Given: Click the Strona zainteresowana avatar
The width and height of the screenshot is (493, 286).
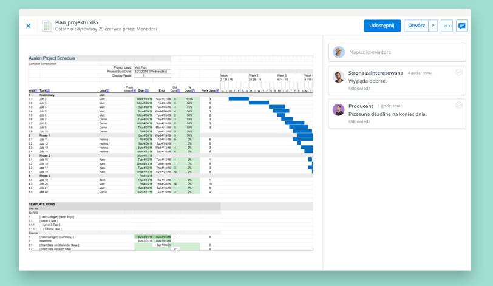Looking at the screenshot, I should tap(338, 77).
